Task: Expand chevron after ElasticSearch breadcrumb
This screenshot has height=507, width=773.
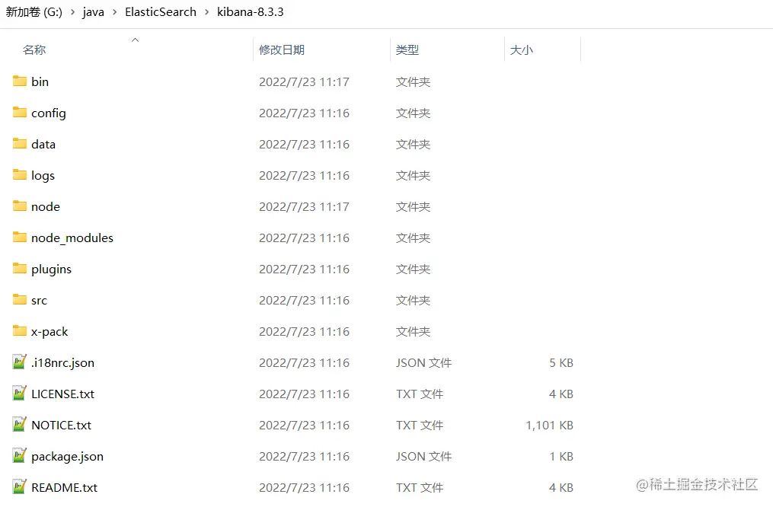Action: click(206, 12)
